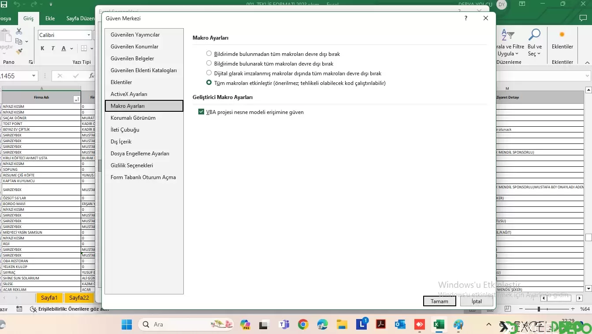The width and height of the screenshot is (592, 334).
Task: Click the DY account avatar
Action: coord(501,4)
